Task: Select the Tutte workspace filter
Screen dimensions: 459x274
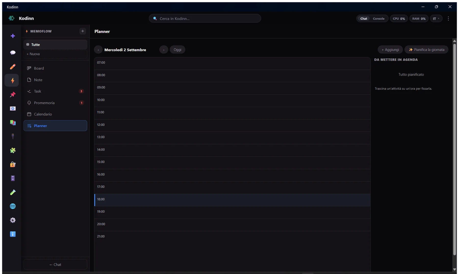Action: [x=55, y=45]
